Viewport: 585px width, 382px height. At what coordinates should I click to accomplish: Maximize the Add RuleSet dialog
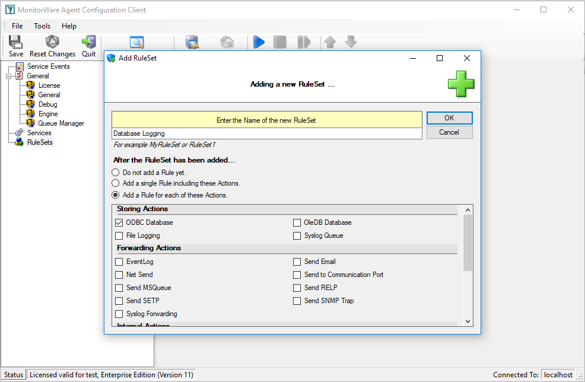point(440,58)
